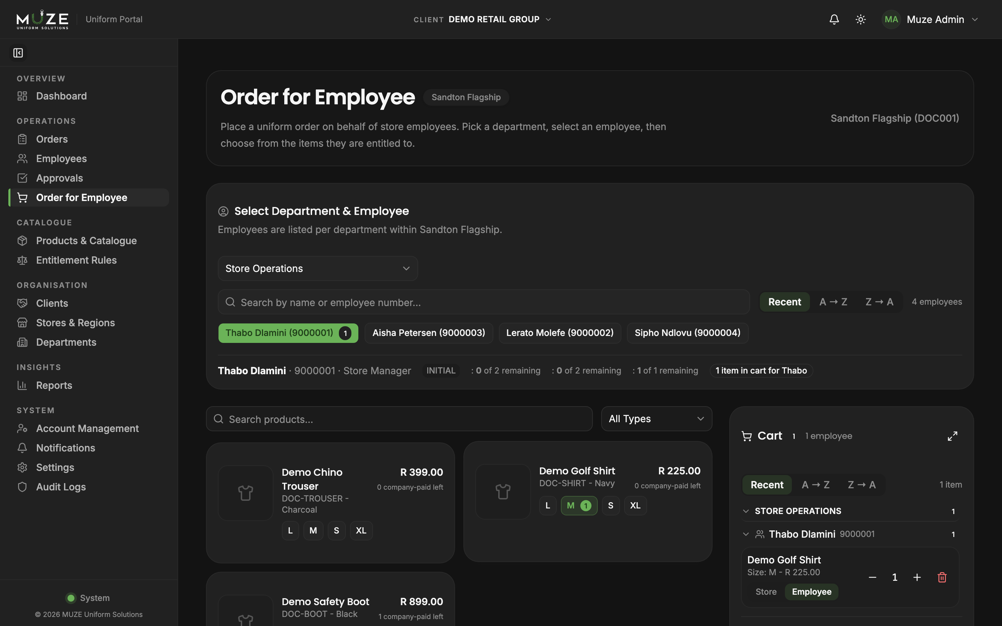1002x626 pixels.
Task: Decrease Demo Golf Shirt quantity
Action: coord(873,577)
